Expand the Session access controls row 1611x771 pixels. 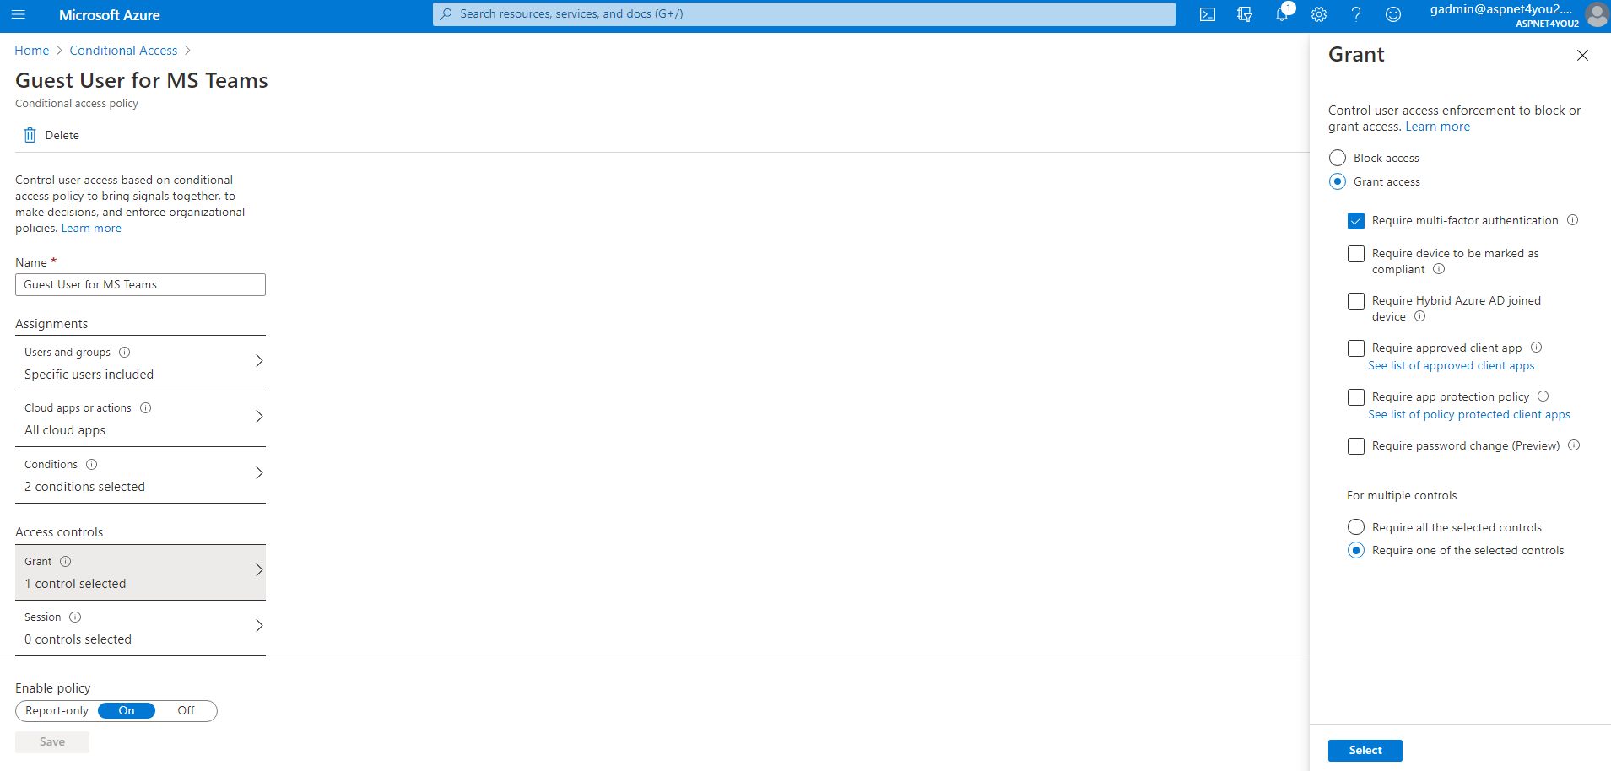pos(140,628)
